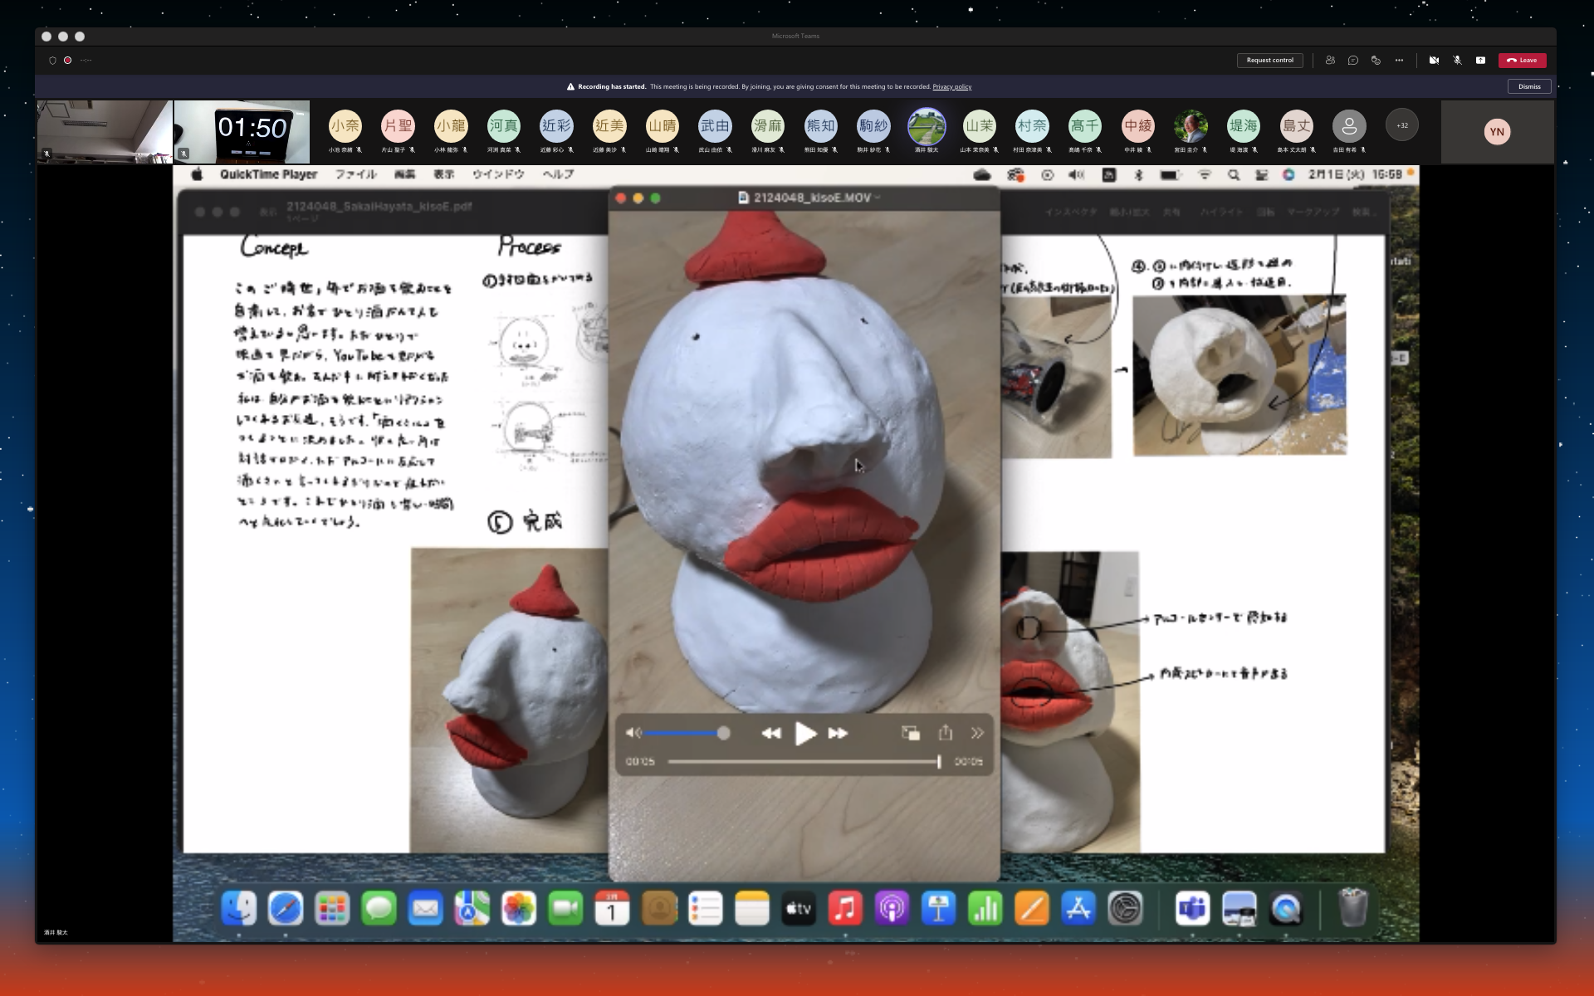Open the Privacy policy link
The height and width of the screenshot is (996, 1594).
point(951,86)
